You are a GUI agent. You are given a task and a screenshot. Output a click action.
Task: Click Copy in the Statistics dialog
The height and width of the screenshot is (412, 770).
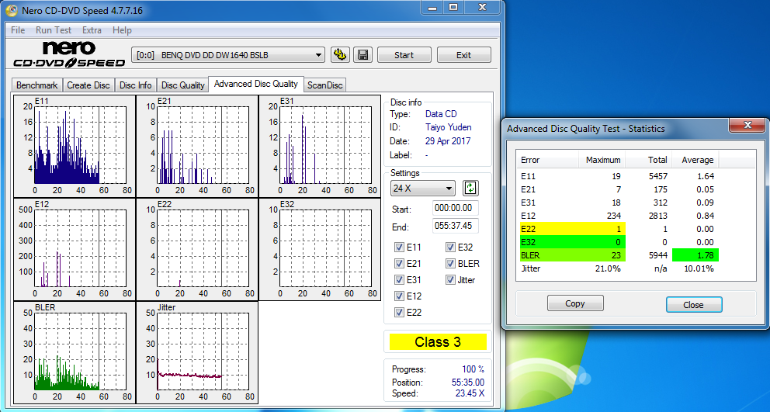[575, 303]
